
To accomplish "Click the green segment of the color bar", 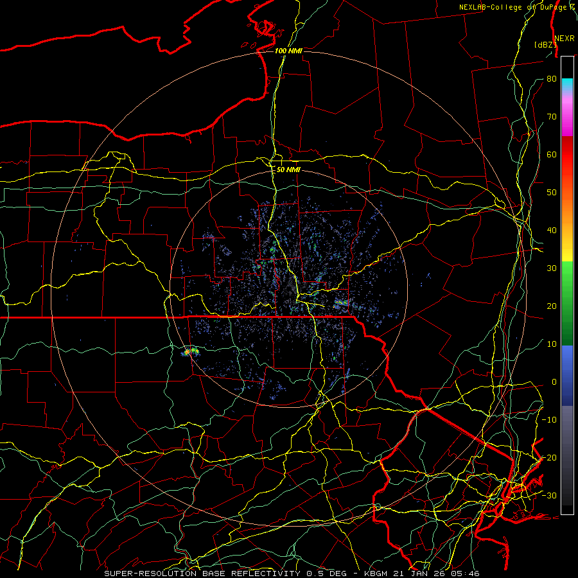I will 567,303.
